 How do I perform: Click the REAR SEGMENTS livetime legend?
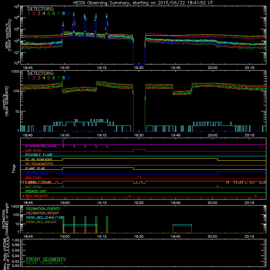pos(45,263)
